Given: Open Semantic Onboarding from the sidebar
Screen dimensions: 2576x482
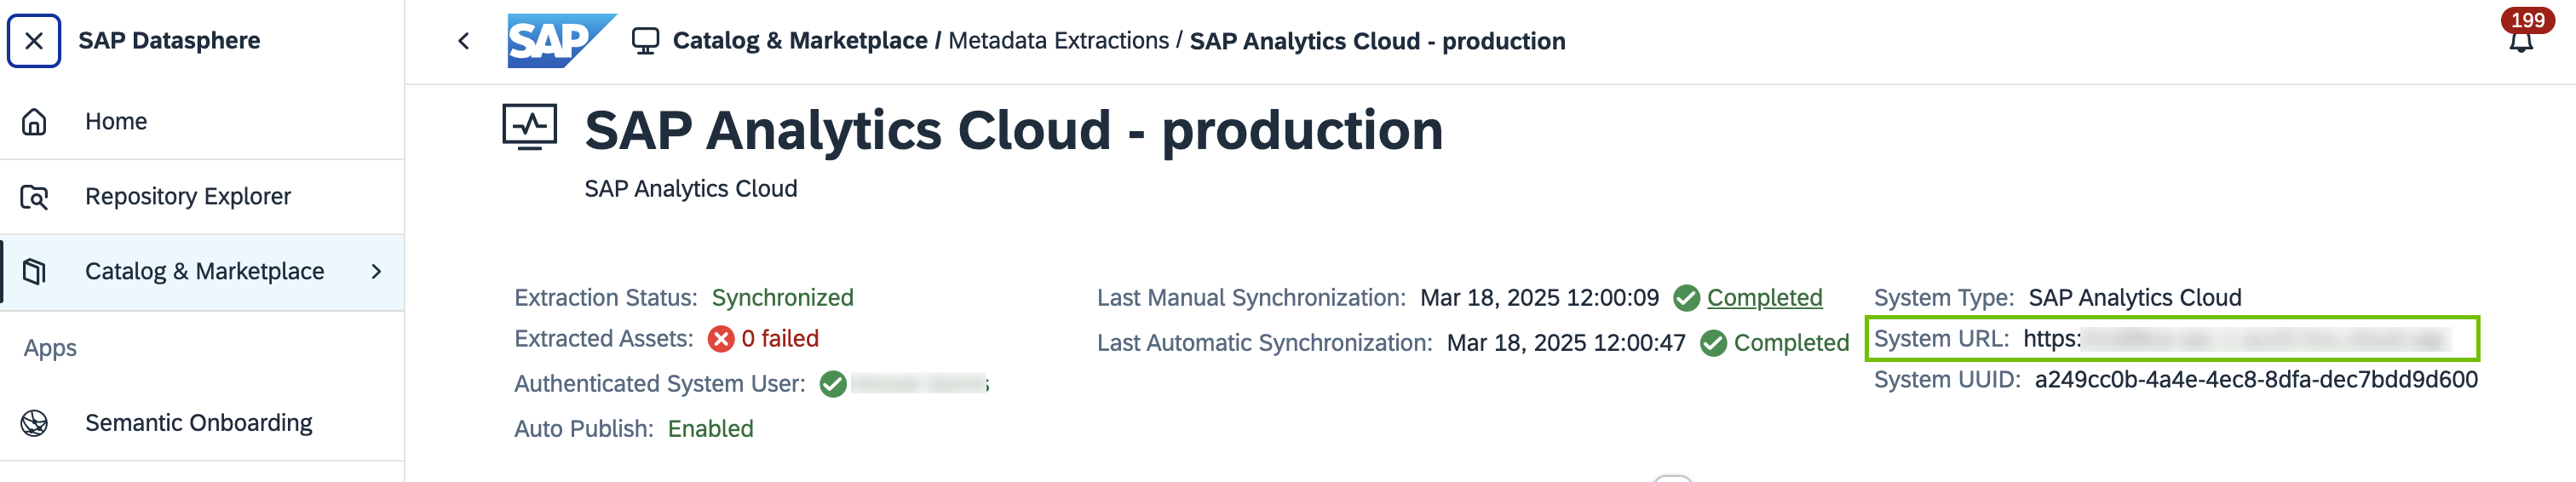Looking at the screenshot, I should [x=198, y=423].
